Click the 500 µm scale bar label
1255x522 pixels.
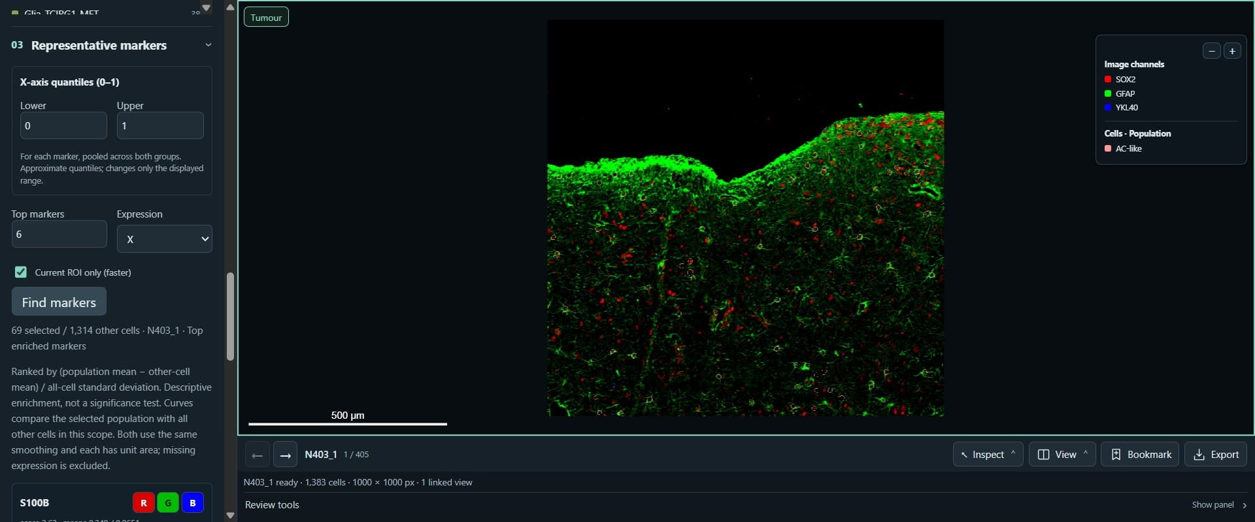348,416
